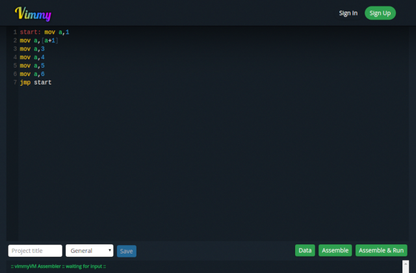Place cursor on line 'mov a,3'
Viewport: 416px width, 273px height.
[x=32, y=49]
